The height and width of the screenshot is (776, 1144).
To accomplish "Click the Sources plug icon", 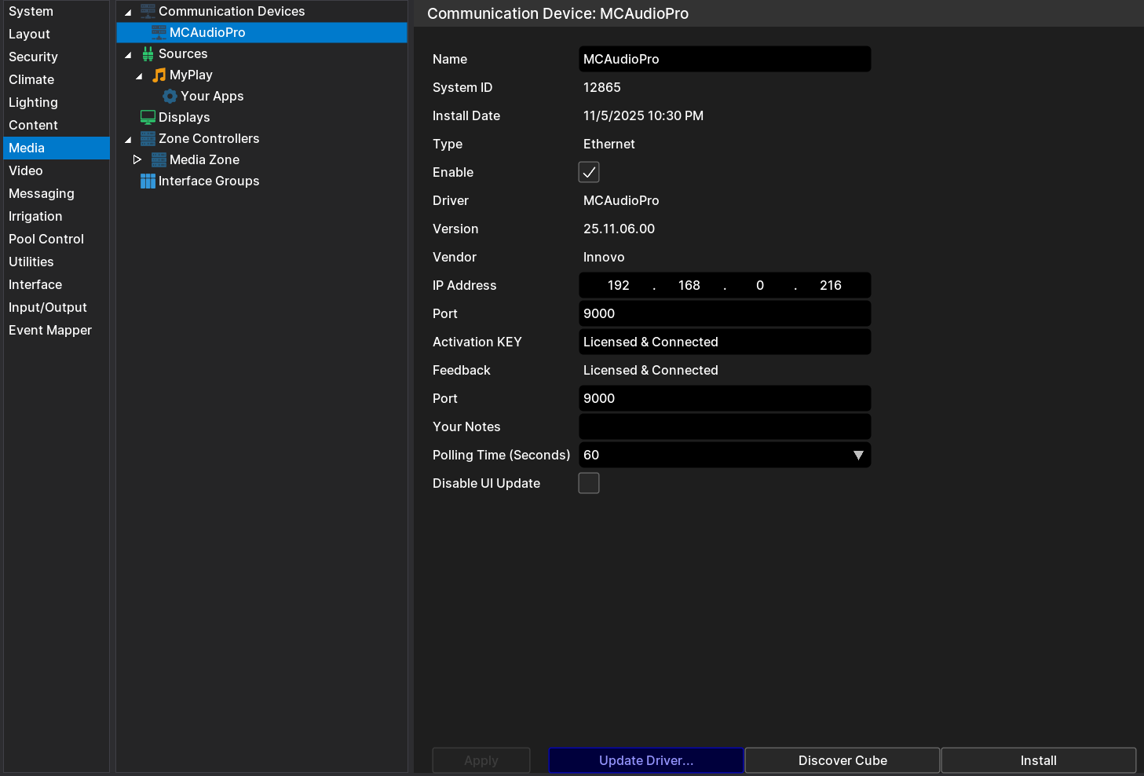I will point(148,53).
